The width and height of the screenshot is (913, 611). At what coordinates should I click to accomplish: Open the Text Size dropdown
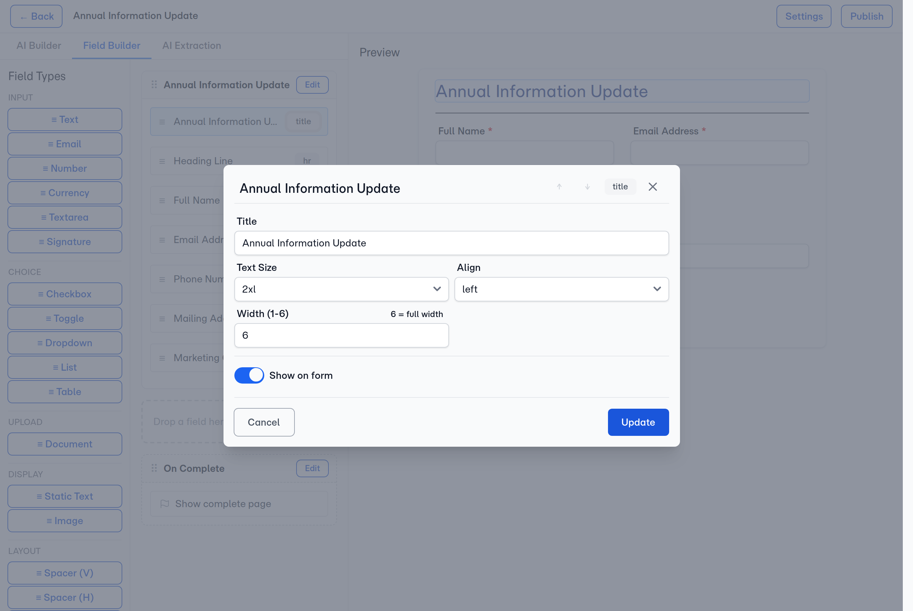(x=341, y=289)
